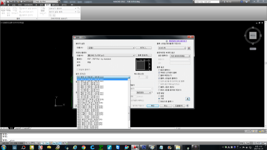Click the help question mark icon in title bar
Viewport: 267px width, 150px height.
click(x=246, y=2)
